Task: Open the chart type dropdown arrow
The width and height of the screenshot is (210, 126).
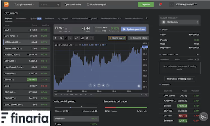Action: pyautogui.click(x=92, y=38)
